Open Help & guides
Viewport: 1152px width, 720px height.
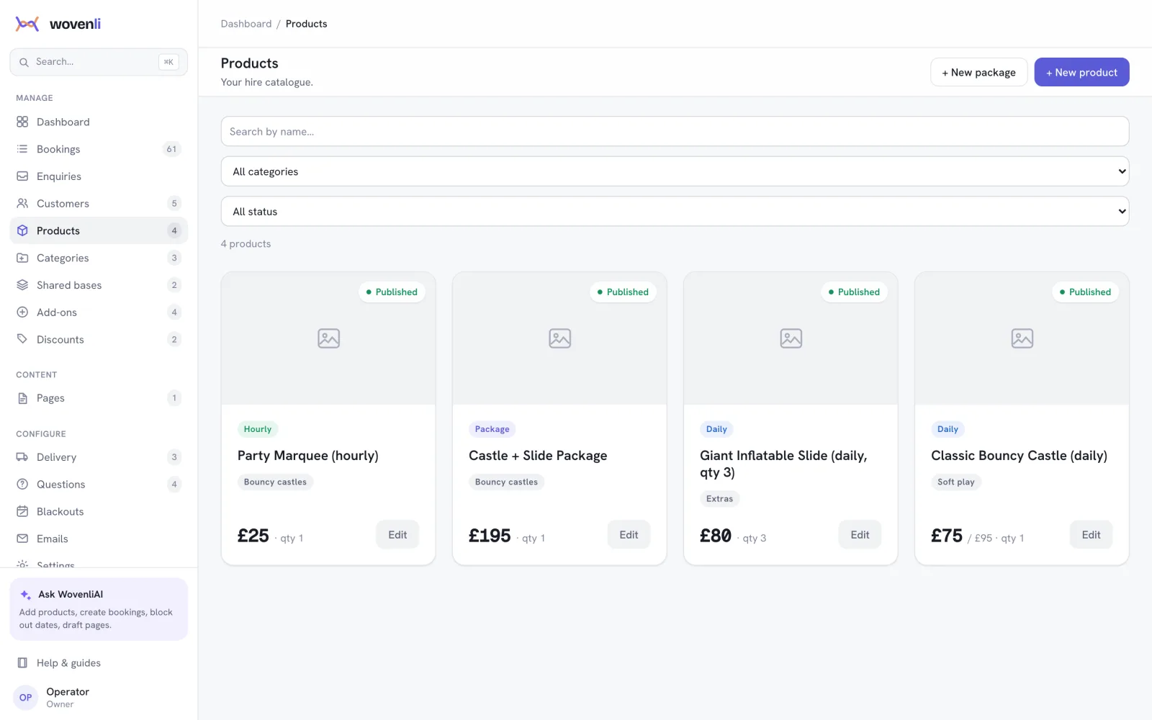tap(99, 663)
